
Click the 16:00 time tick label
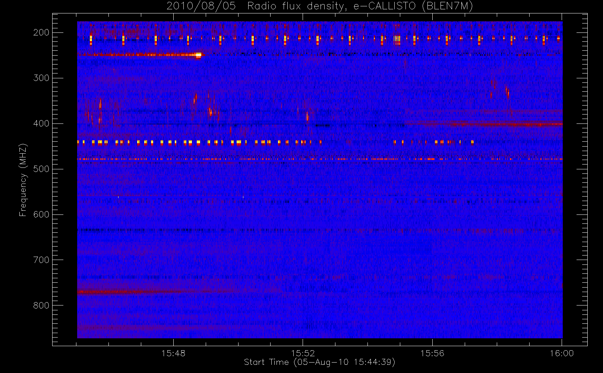tap(562, 353)
